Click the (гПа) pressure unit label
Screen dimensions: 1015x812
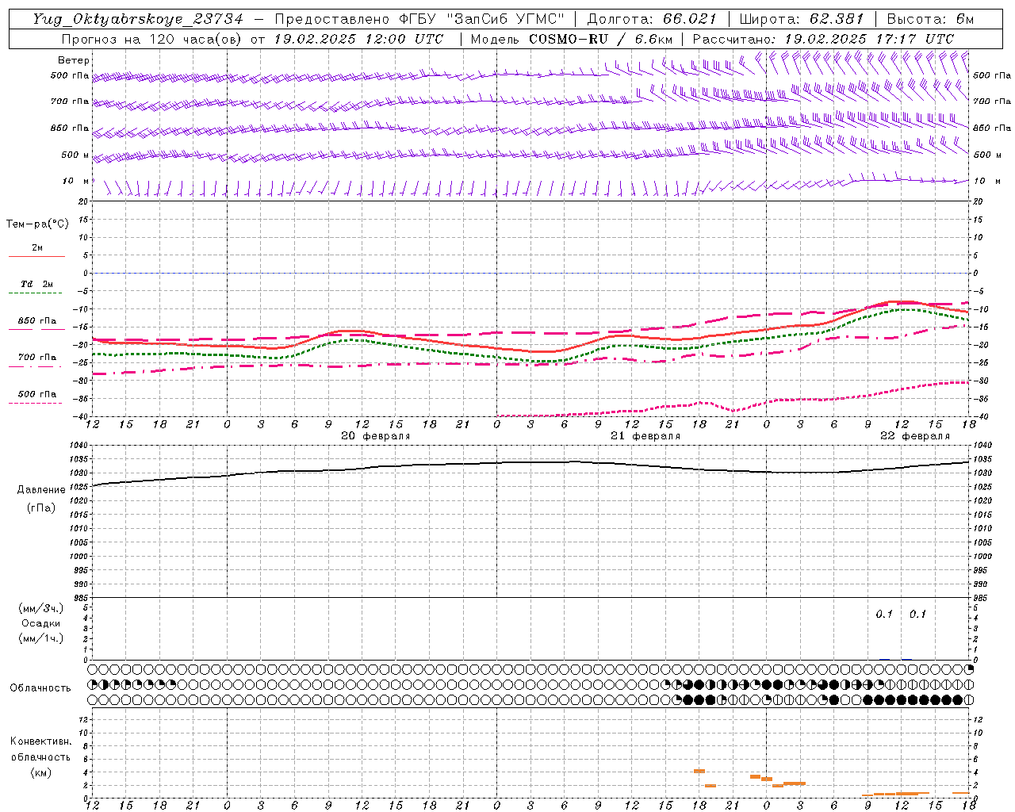[x=41, y=508]
